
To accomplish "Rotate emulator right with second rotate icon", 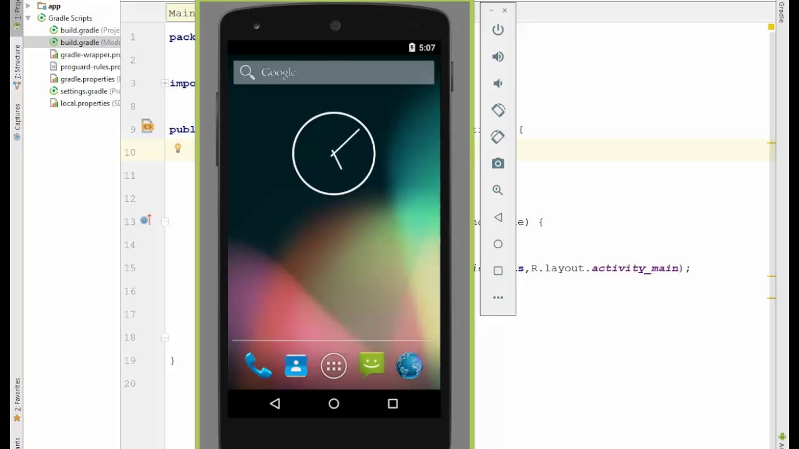I will click(498, 137).
